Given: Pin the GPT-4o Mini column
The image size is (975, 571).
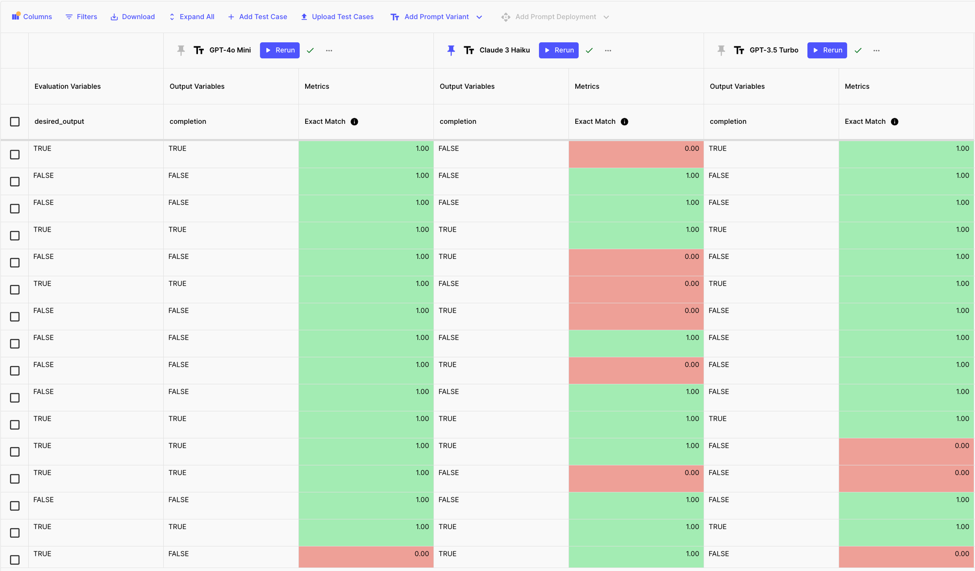Looking at the screenshot, I should point(181,50).
